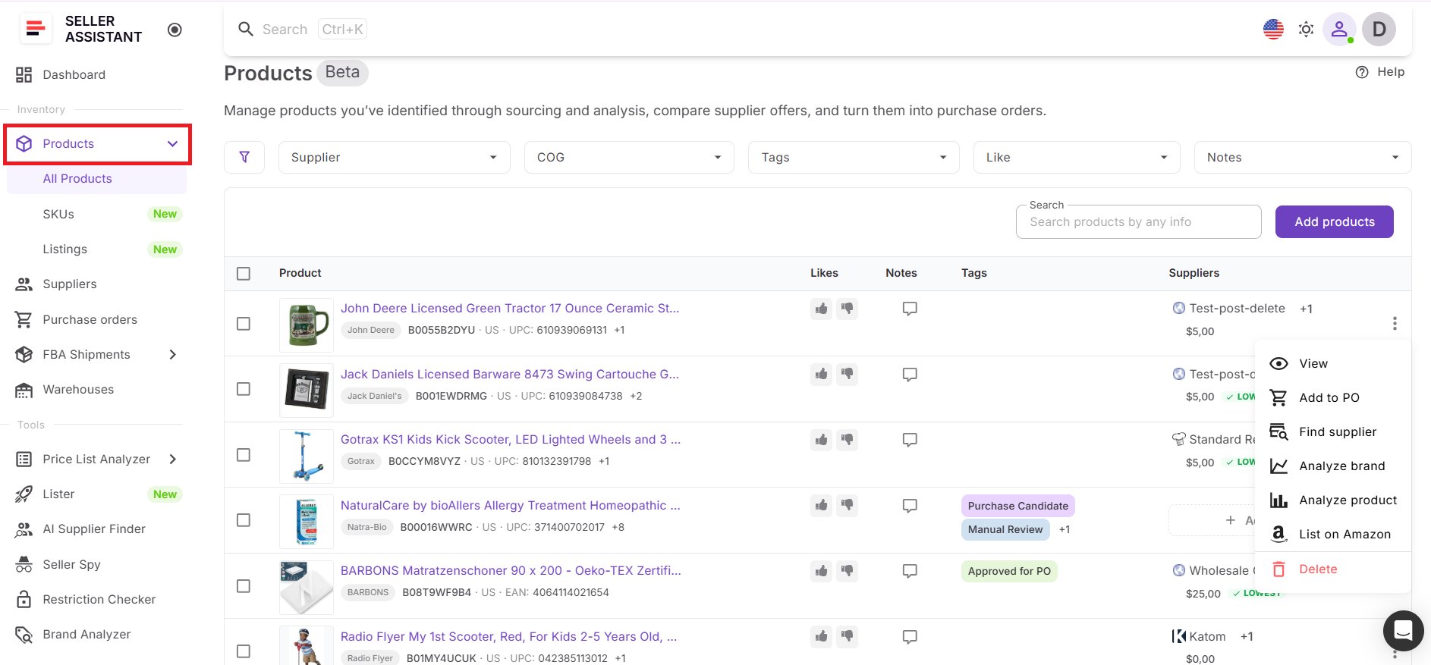Viewport: 1431px width, 665px height.
Task: Open the Brand Analyzer tool
Action: (86, 635)
